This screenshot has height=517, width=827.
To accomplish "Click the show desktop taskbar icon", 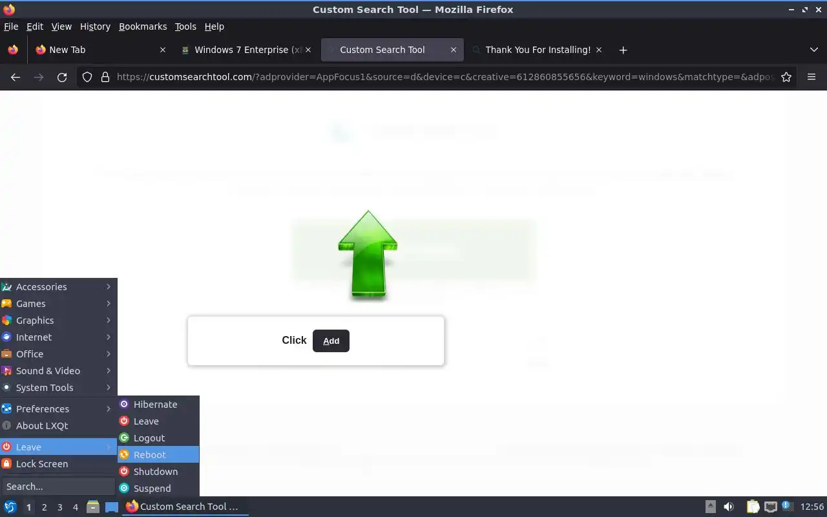I will 112,507.
